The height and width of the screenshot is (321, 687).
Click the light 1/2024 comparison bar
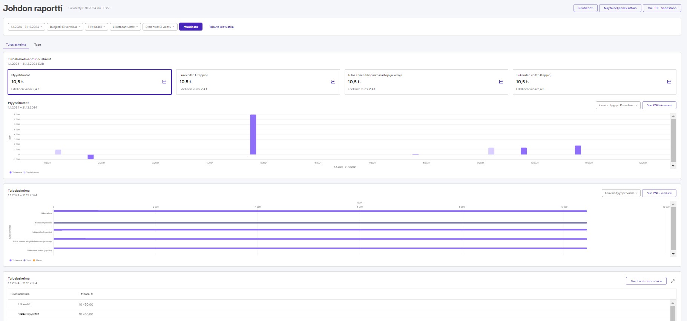(58, 152)
